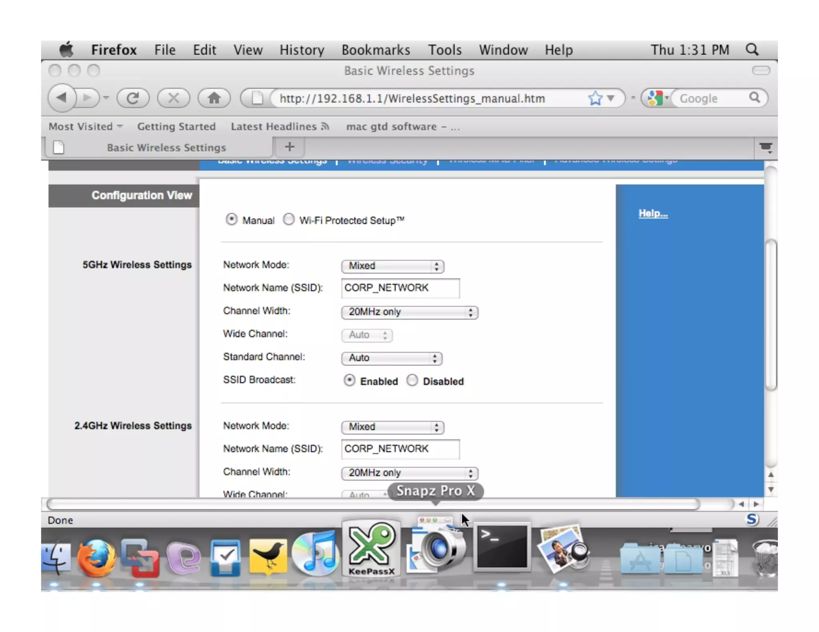Screen dimensions: 819x632
Task: Select the Manual configuration radio button
Action: point(231,219)
